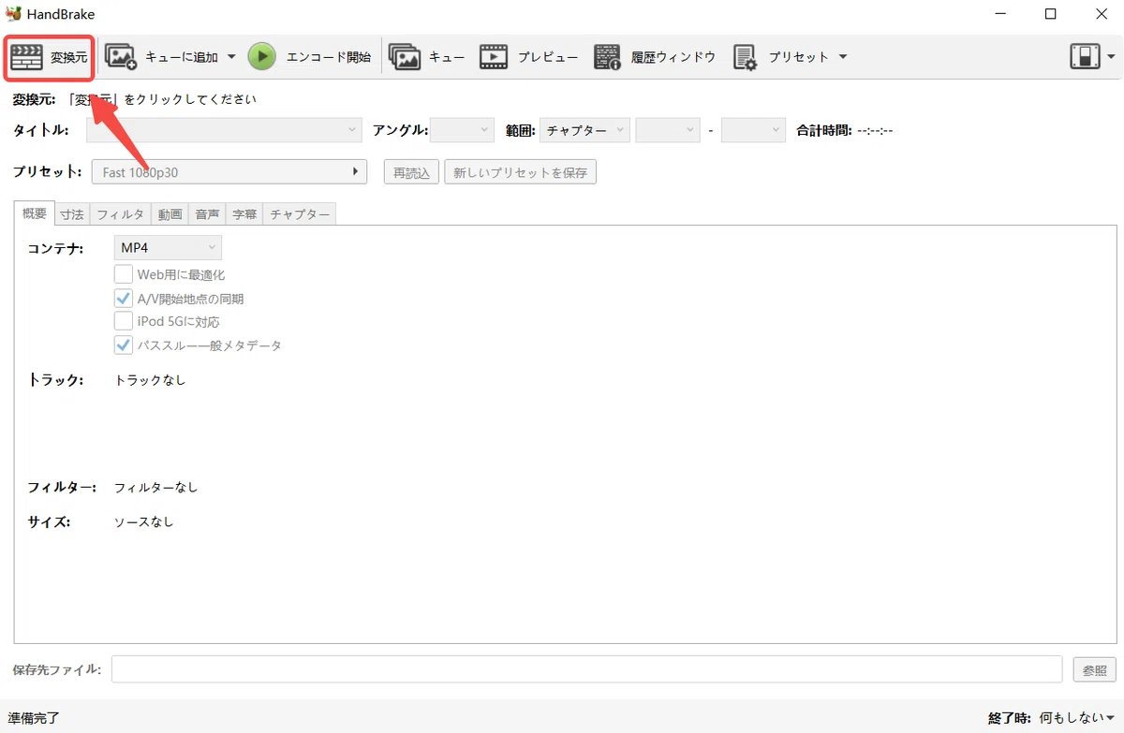Switch to the 寸法 tab
This screenshot has width=1124, height=733.
(71, 214)
